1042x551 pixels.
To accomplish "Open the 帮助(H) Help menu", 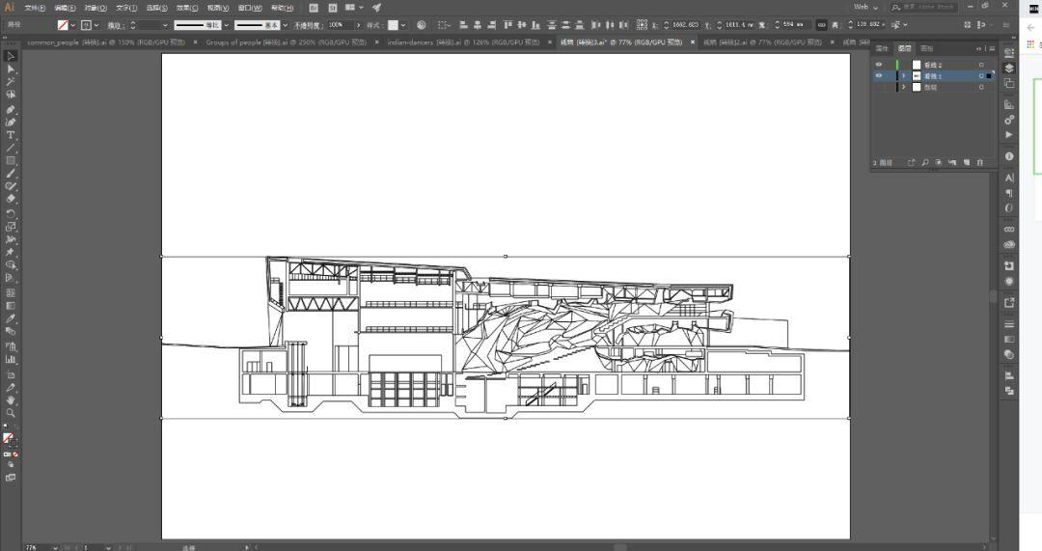I will click(282, 8).
